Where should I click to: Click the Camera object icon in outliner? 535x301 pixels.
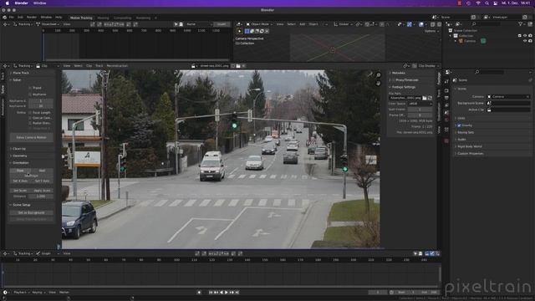[461, 41]
